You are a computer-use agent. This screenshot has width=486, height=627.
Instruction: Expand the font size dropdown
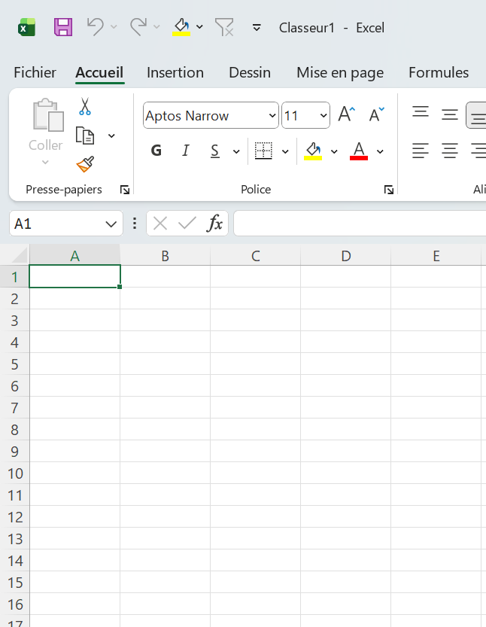click(323, 116)
